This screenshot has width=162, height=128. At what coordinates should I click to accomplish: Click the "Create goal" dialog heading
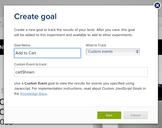click(x=35, y=16)
